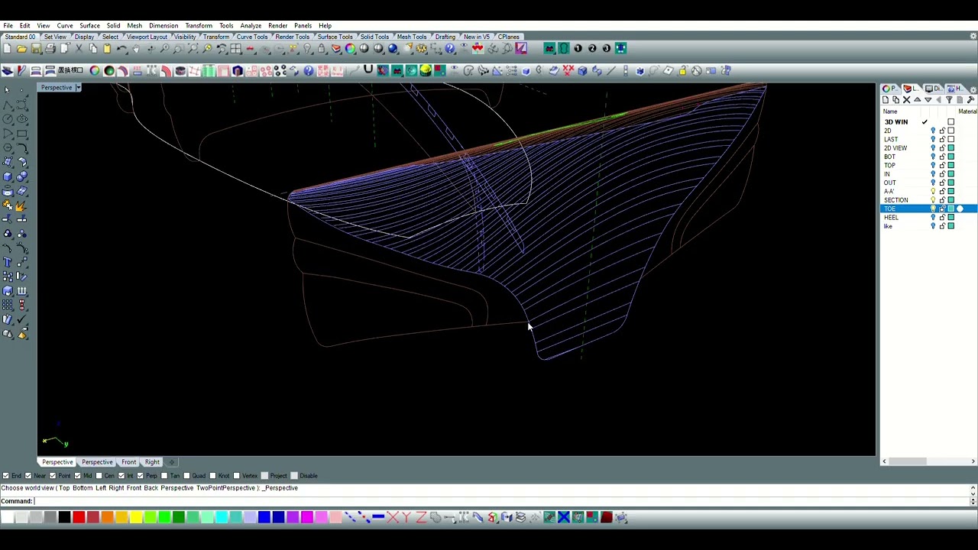Add a viewport tab with plus button

point(172,462)
